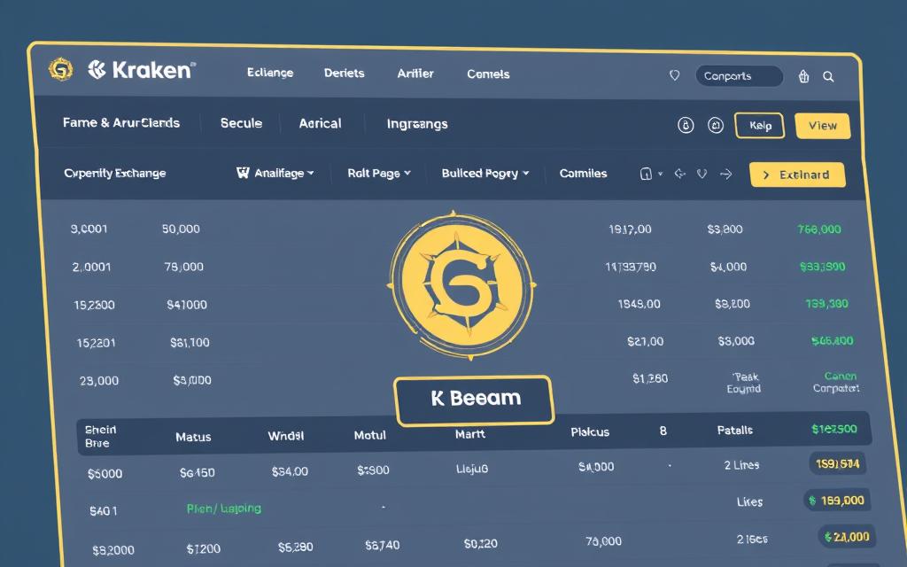The height and width of the screenshot is (567, 907).
Task: Click the green Plen/ Lajping status
Action: 224,509
